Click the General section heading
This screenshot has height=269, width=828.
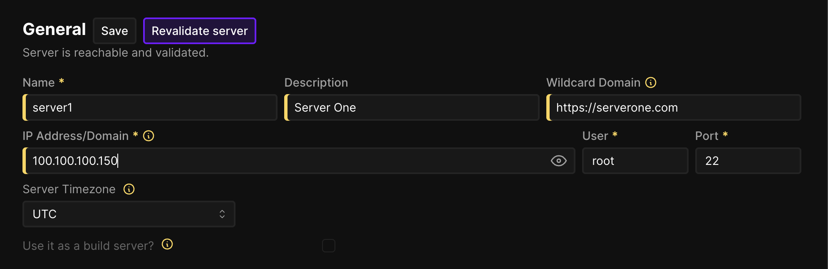pyautogui.click(x=55, y=30)
